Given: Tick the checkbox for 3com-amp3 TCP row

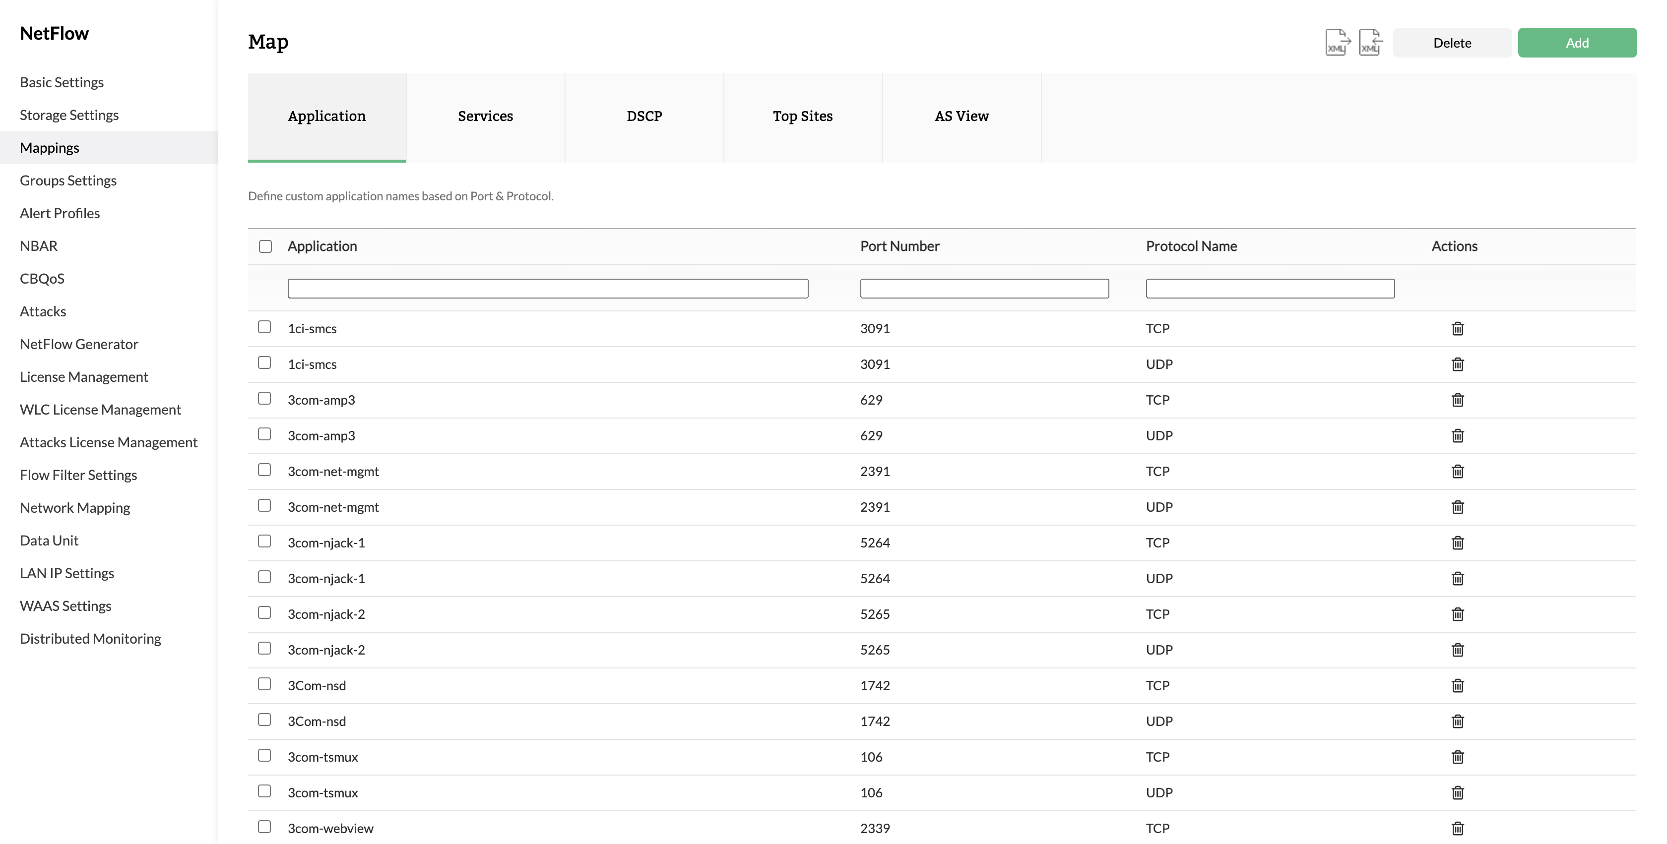Looking at the screenshot, I should tap(264, 398).
